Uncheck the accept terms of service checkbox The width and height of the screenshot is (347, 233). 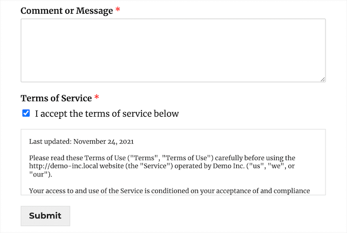pyautogui.click(x=26, y=113)
